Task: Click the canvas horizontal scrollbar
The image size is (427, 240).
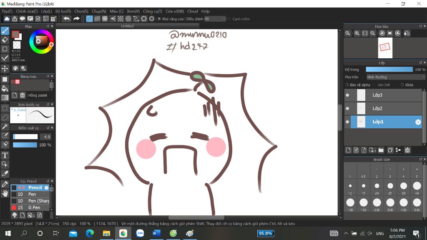Action: click(x=196, y=217)
